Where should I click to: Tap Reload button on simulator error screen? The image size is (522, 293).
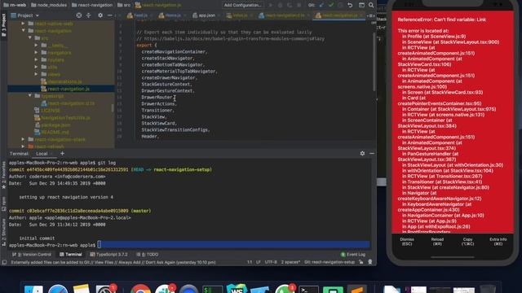(x=437, y=242)
